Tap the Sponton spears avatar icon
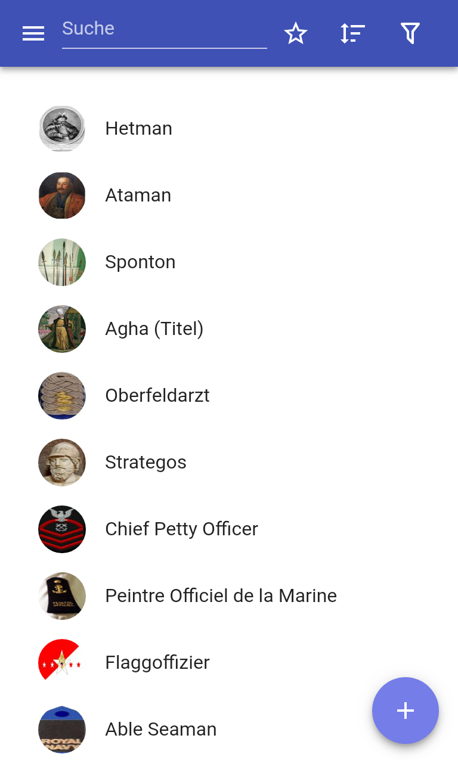Viewport: 458px width, 763px height. [x=62, y=262]
